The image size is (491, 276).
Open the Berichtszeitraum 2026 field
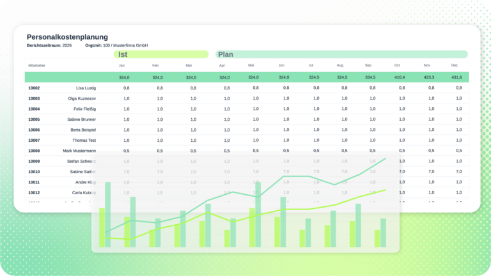49,45
